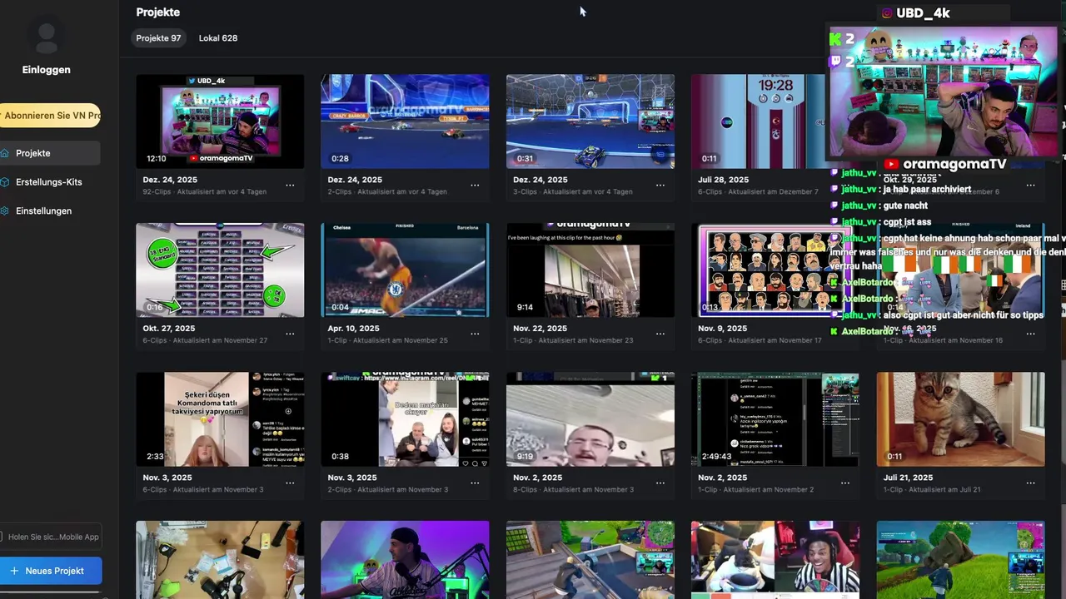Screen dimensions: 1066x599
Task: Click the cube icon next to Erstellungs-Kits
Action: click(3, 182)
